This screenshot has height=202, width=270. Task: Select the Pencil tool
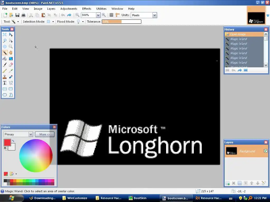(5, 71)
